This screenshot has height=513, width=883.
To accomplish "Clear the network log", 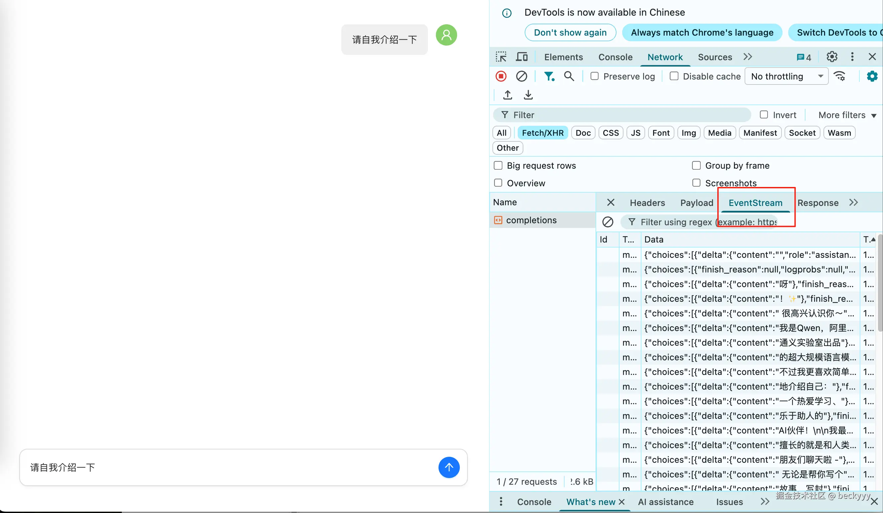I will [521, 76].
